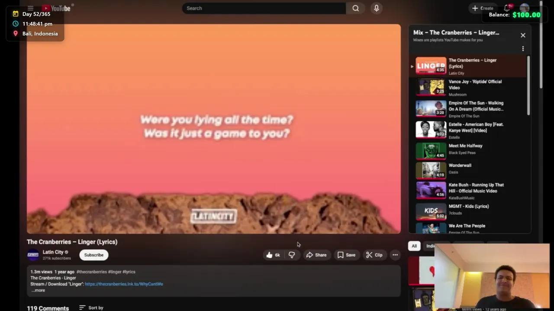Share the Linger video
Screen dimensions: 554x311
(316, 255)
